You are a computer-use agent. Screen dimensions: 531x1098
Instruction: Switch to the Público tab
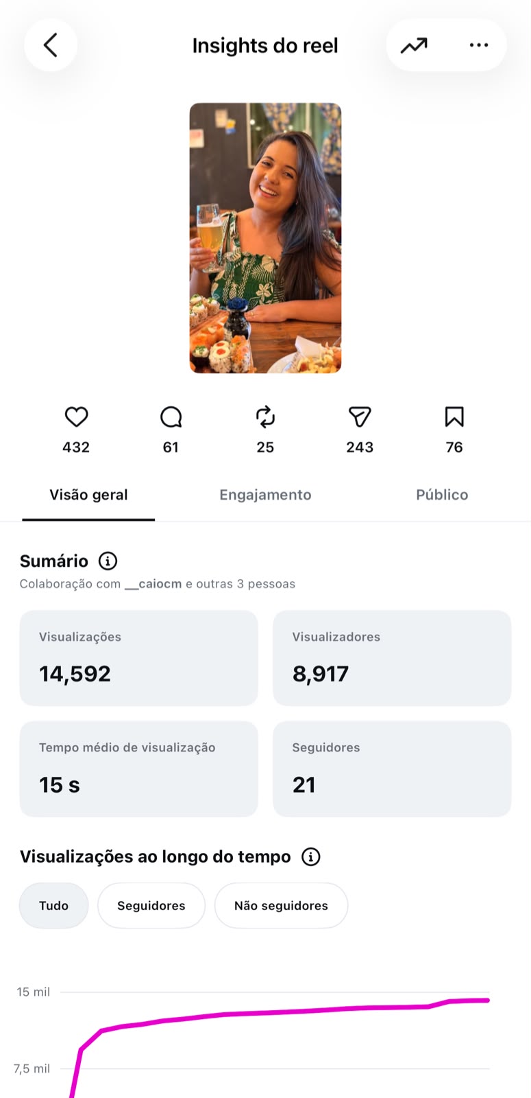tap(442, 495)
